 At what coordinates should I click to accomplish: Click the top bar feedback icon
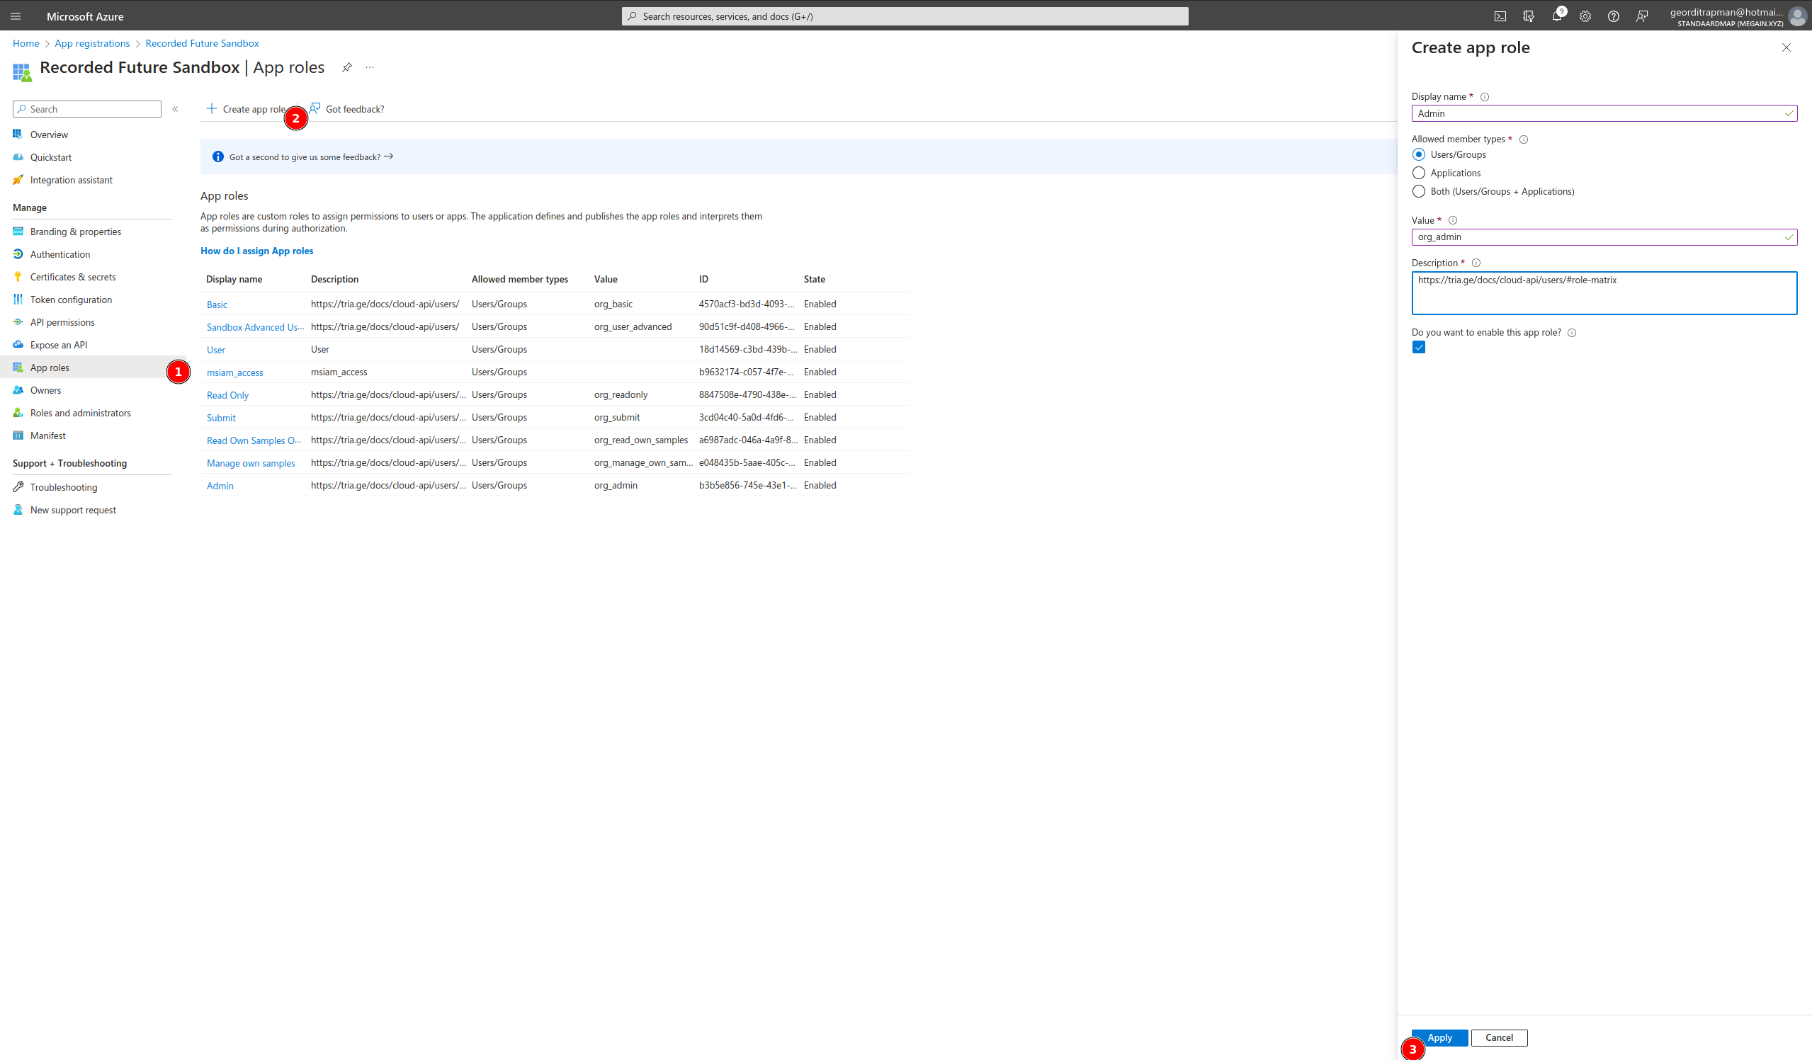[x=1641, y=16]
